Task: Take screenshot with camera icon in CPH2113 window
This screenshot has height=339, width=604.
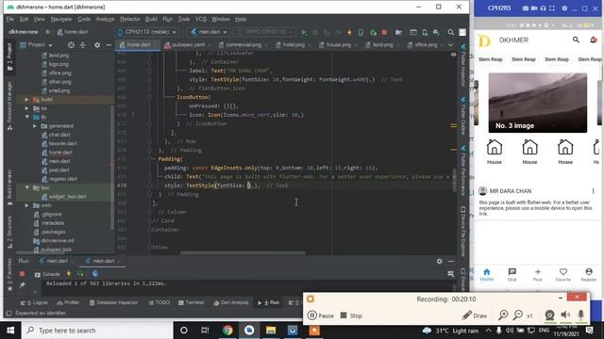Action: (x=526, y=8)
